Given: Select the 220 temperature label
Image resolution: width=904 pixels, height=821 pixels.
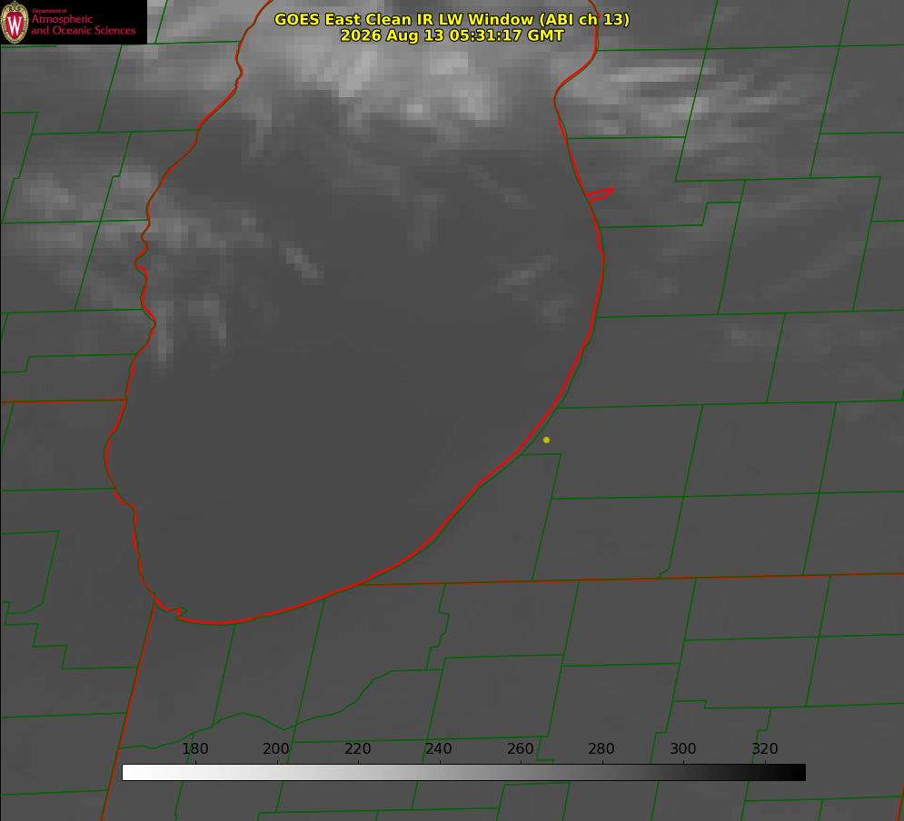Looking at the screenshot, I should [357, 748].
